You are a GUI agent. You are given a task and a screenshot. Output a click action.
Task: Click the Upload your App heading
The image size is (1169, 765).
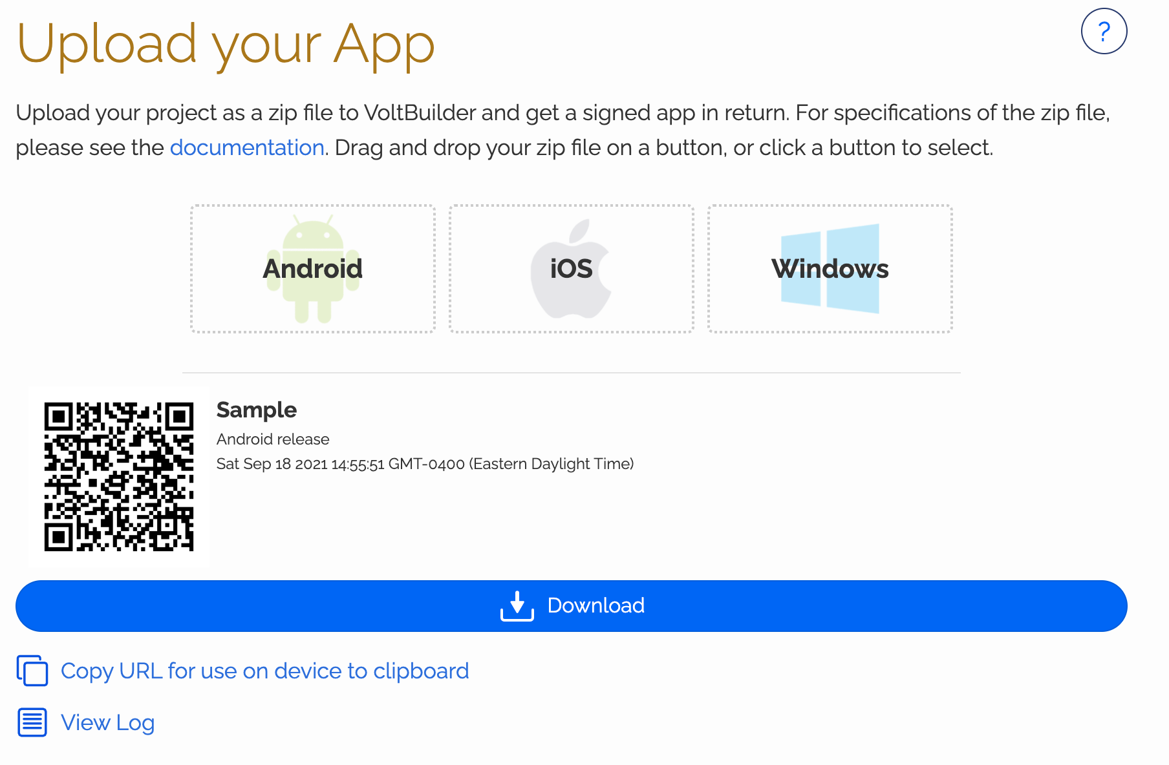(225, 44)
